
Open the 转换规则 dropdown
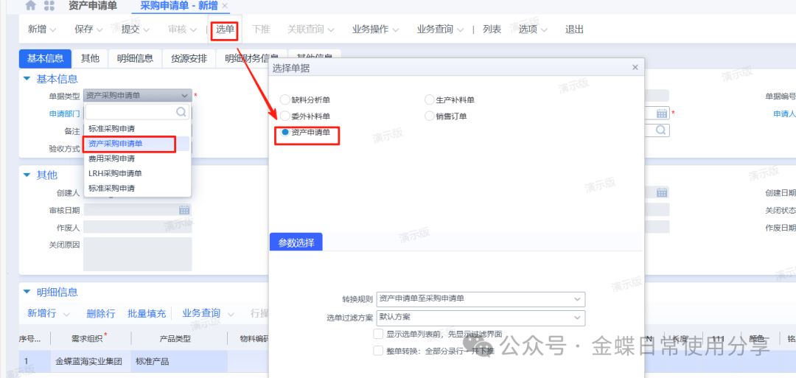576,299
